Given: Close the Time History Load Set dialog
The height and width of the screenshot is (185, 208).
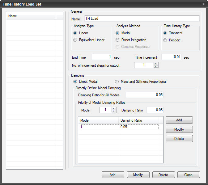Looking at the screenshot, I should click(x=188, y=175).
